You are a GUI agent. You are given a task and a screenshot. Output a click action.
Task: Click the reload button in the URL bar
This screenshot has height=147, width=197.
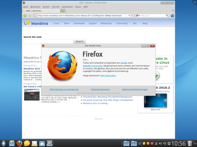(x=132, y=15)
